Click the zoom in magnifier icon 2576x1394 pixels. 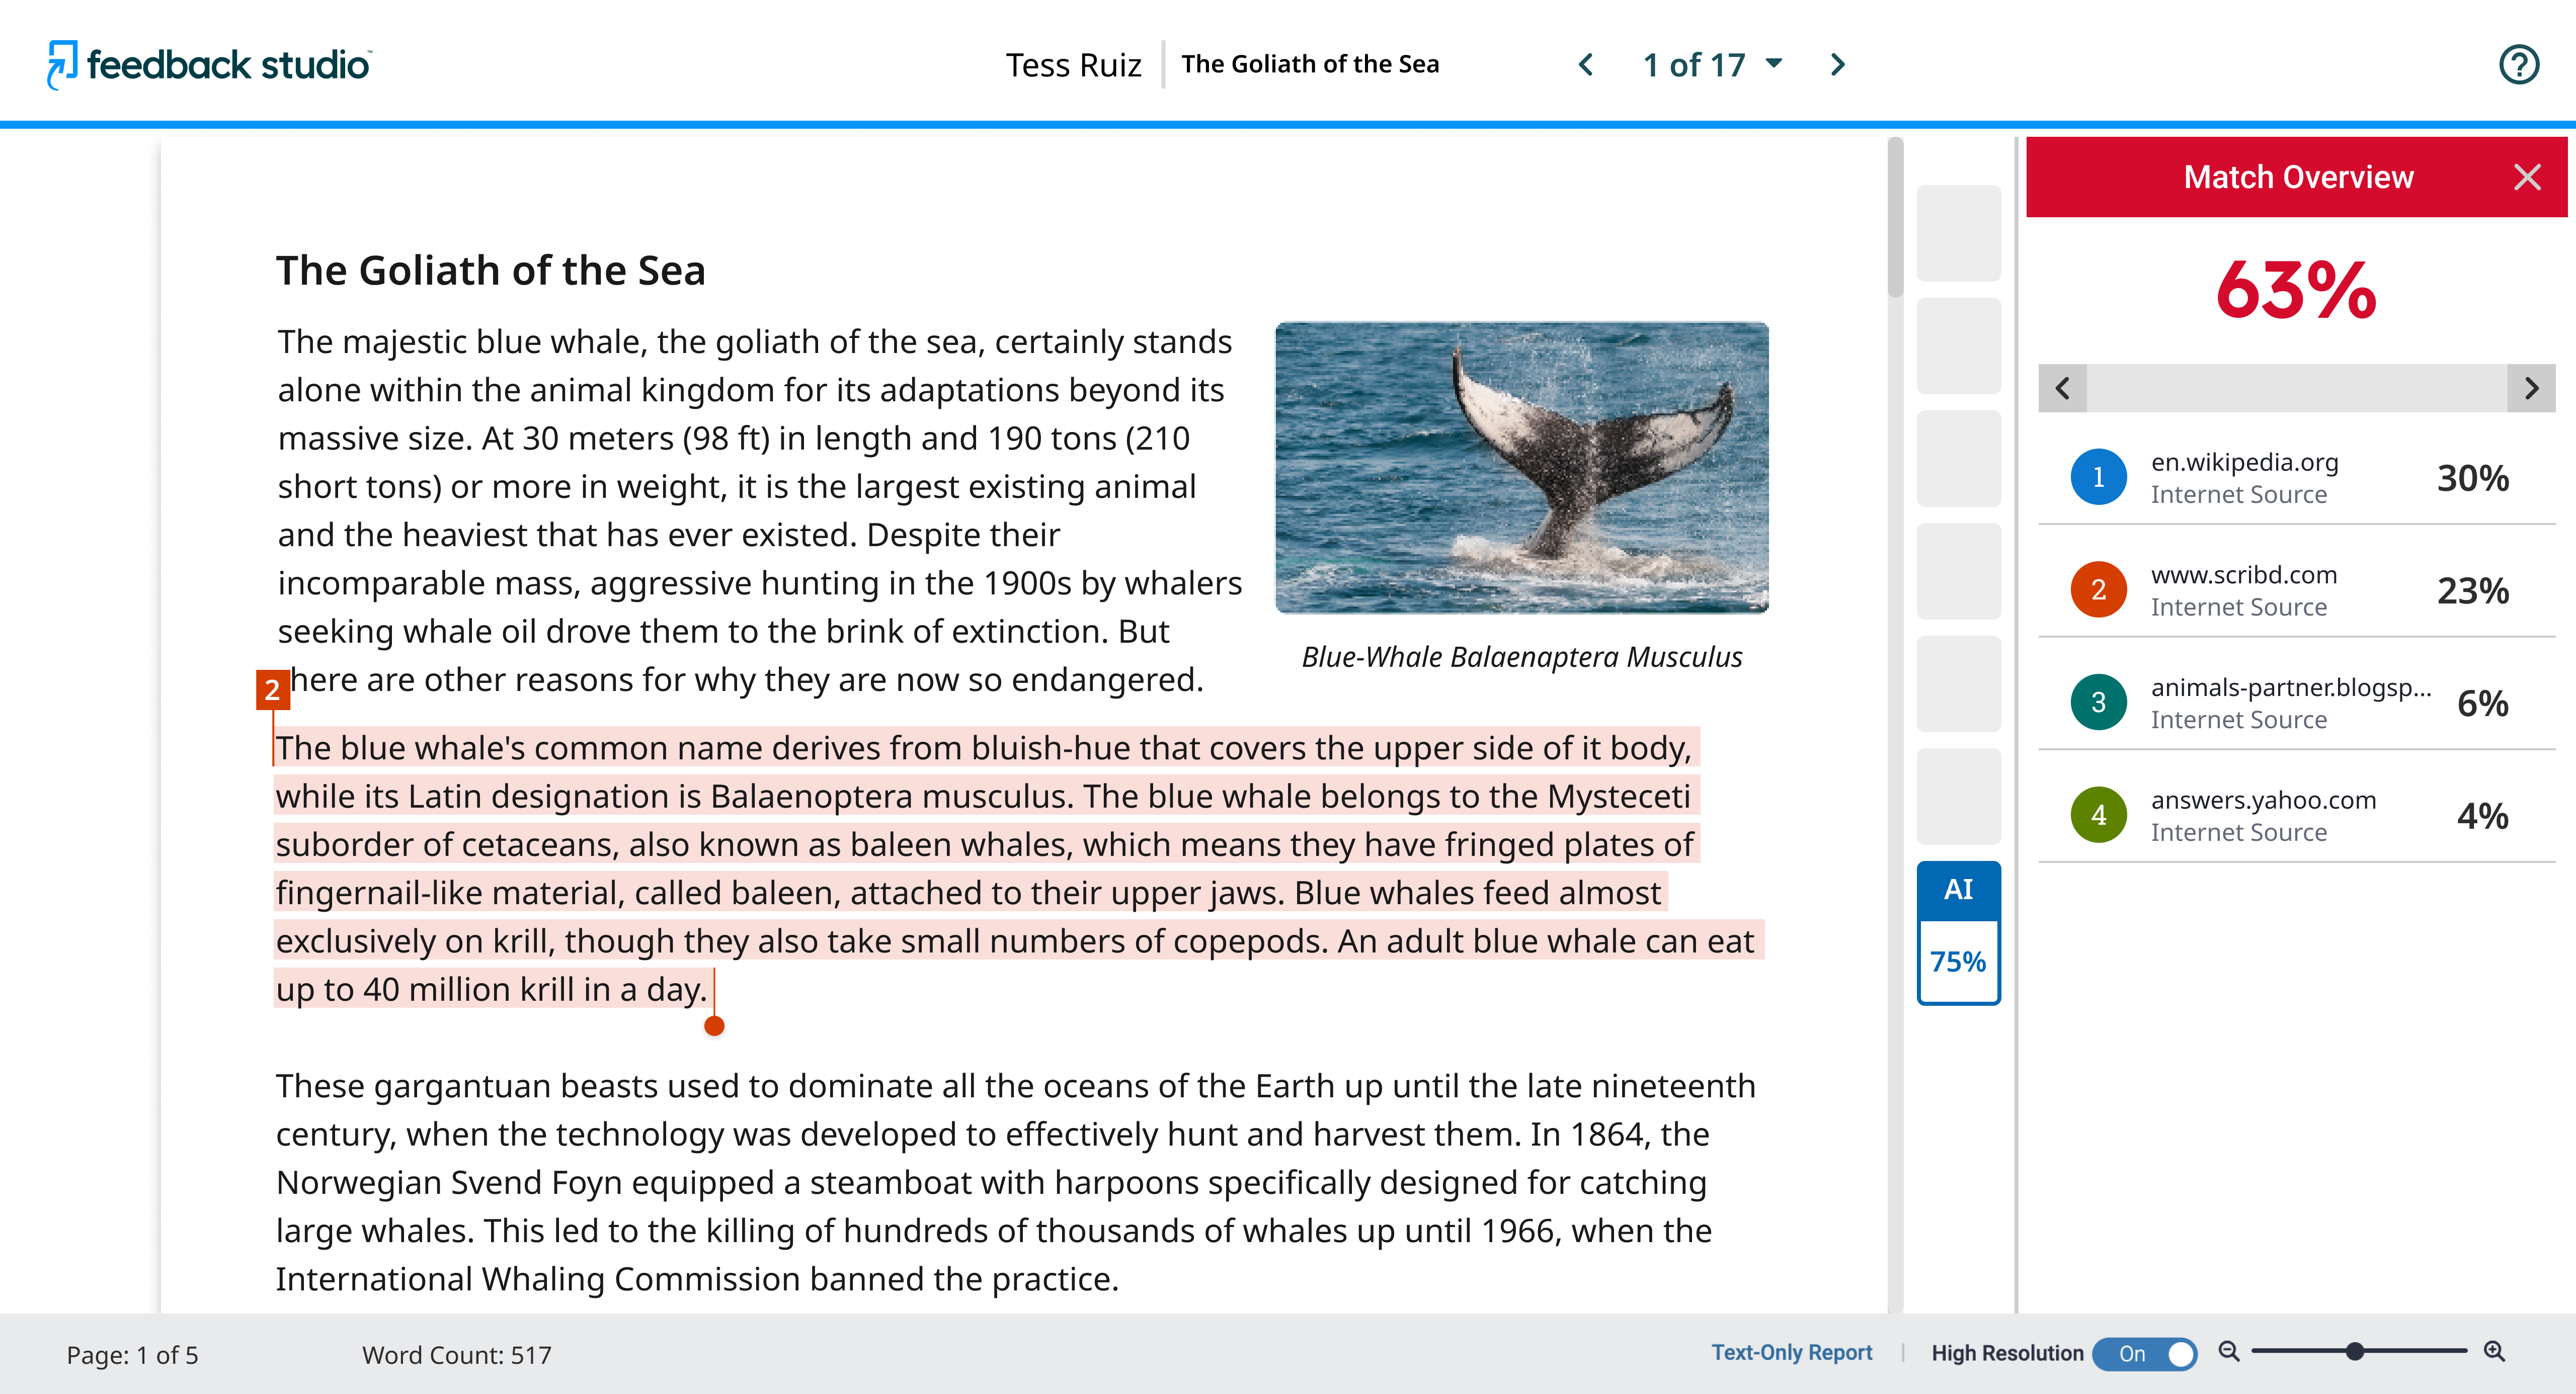(x=2494, y=1352)
